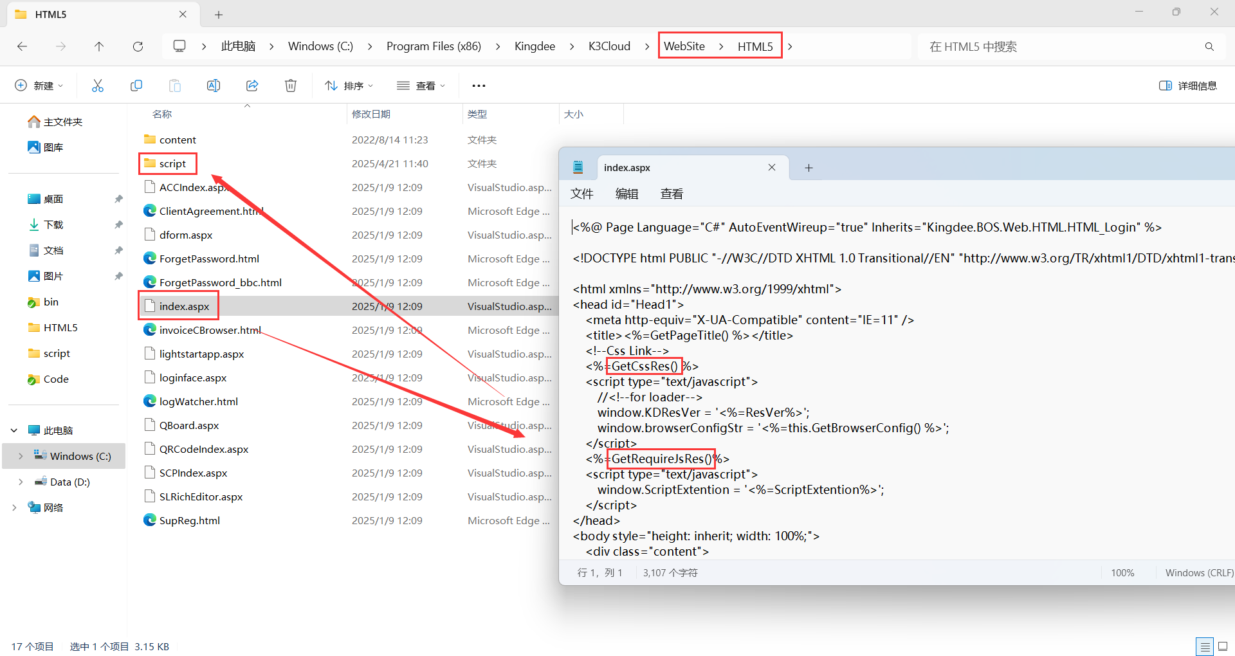Click Program Files (x86) in address path

tap(434, 46)
